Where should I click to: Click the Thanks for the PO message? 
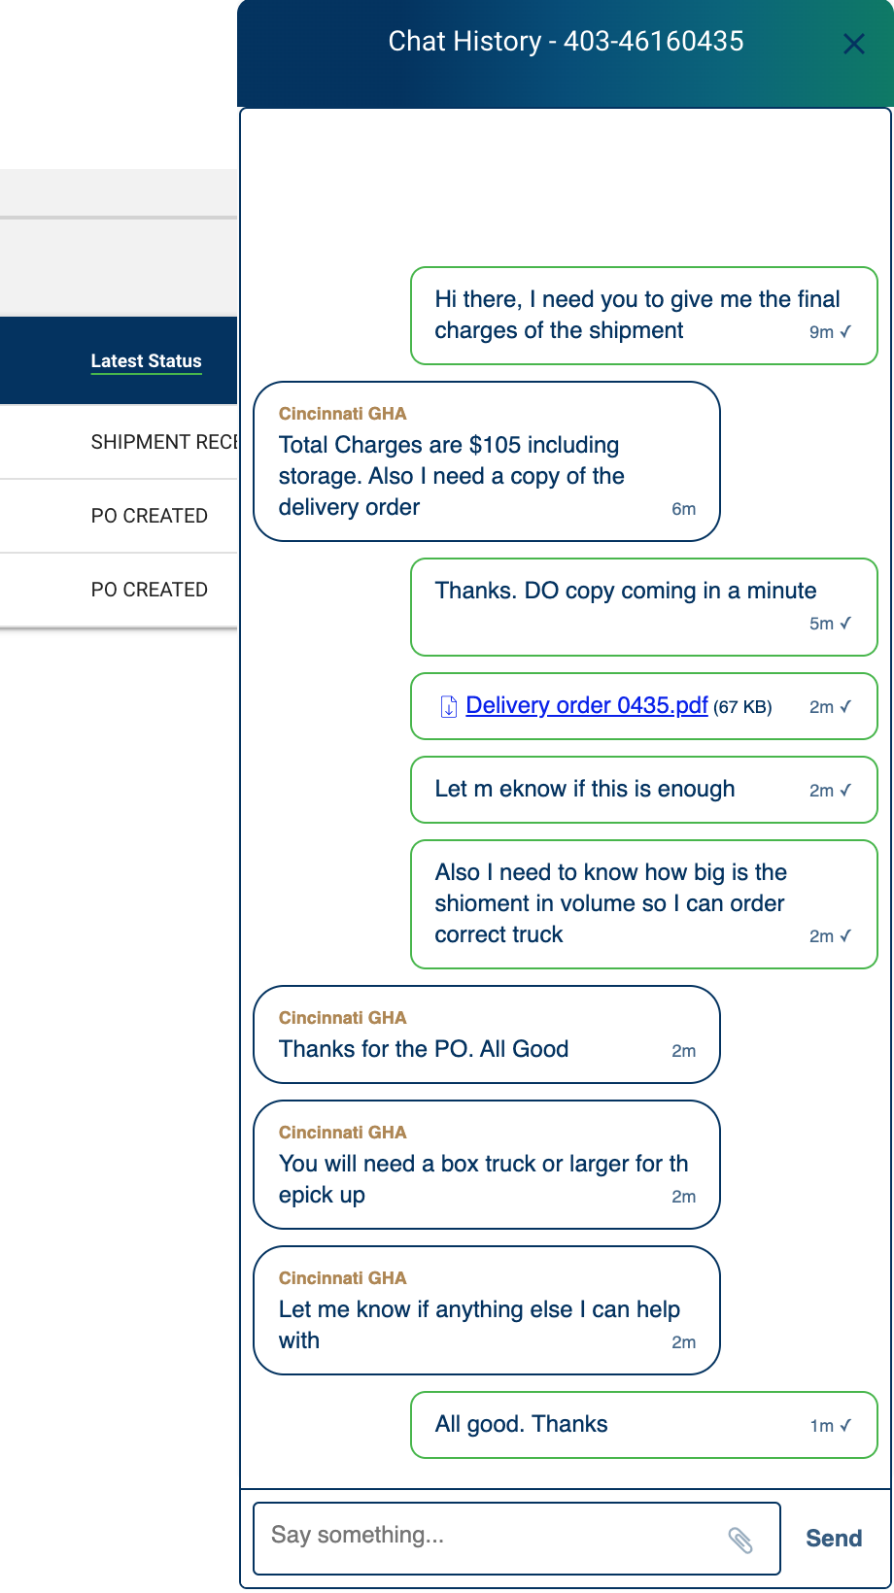[x=487, y=1034]
